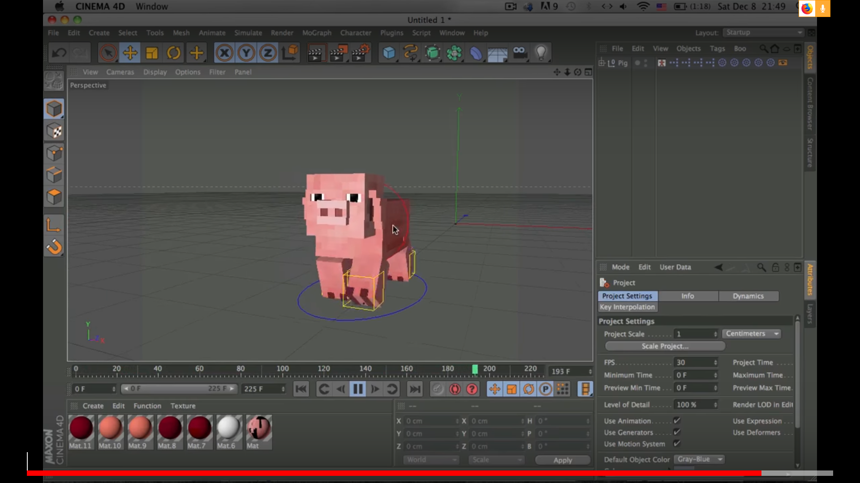
Task: Open Edit Render Settings icon
Action: tap(361, 53)
